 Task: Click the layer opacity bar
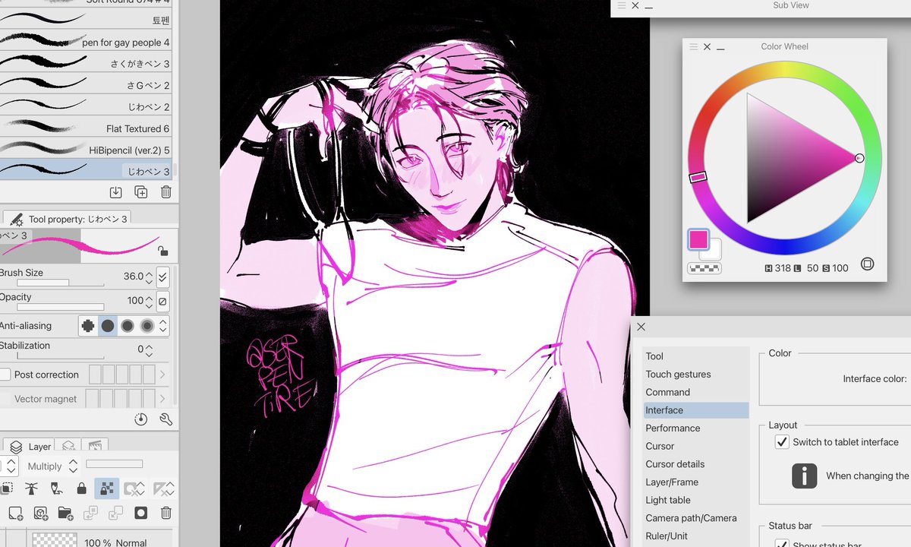pyautogui.click(x=114, y=463)
